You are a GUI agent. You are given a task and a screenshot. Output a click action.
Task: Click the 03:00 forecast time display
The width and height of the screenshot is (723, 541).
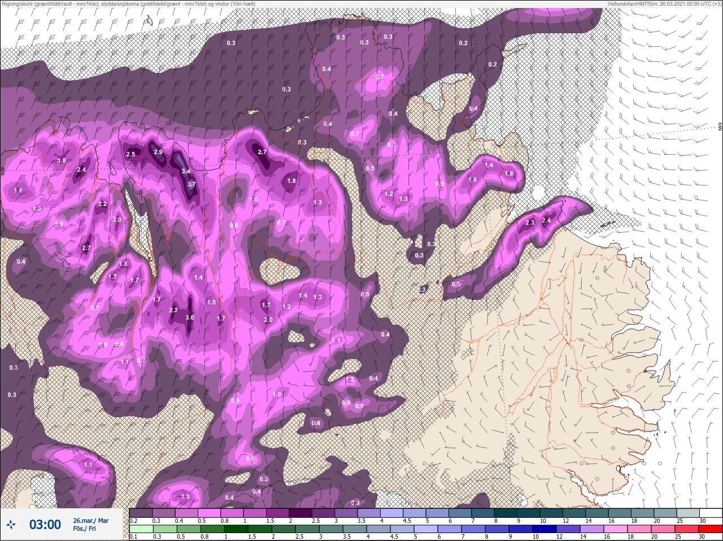(x=45, y=525)
